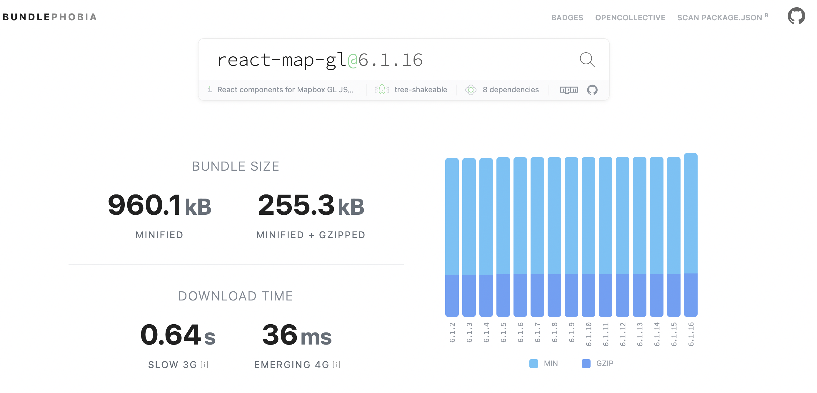The width and height of the screenshot is (817, 393).
Task: Click the package description text
Action: tap(285, 90)
